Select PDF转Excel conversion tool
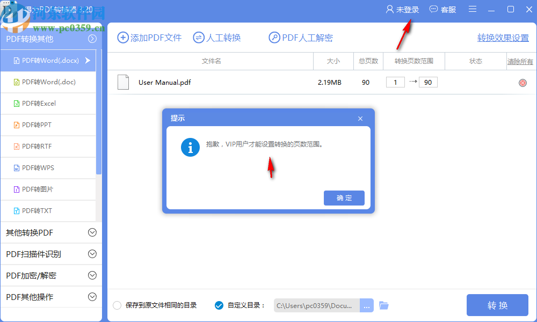The height and width of the screenshot is (322, 537). tap(32, 103)
